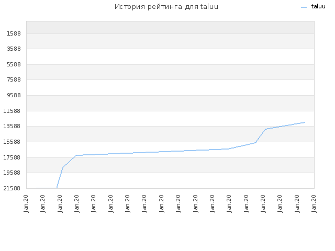Click the line's steep rise toward 19588
This screenshot has height=251, width=335.
click(60, 178)
